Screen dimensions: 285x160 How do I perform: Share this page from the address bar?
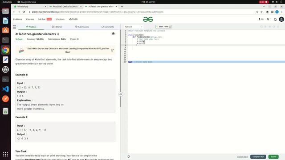tap(256, 12)
